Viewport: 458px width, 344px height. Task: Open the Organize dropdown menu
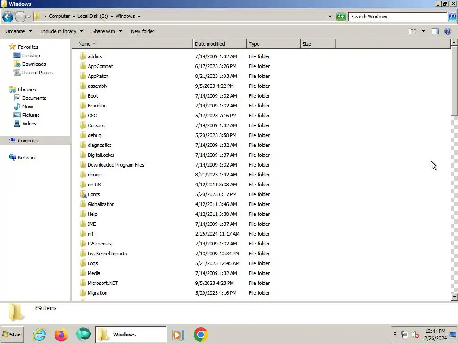[18, 31]
